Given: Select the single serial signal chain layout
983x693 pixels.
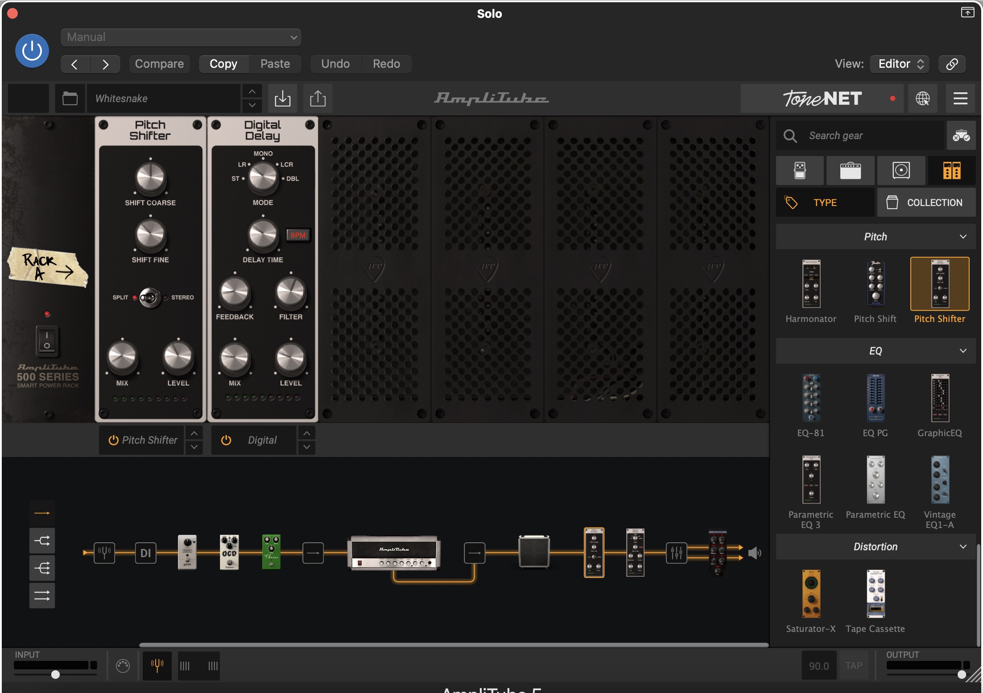Looking at the screenshot, I should (x=42, y=513).
